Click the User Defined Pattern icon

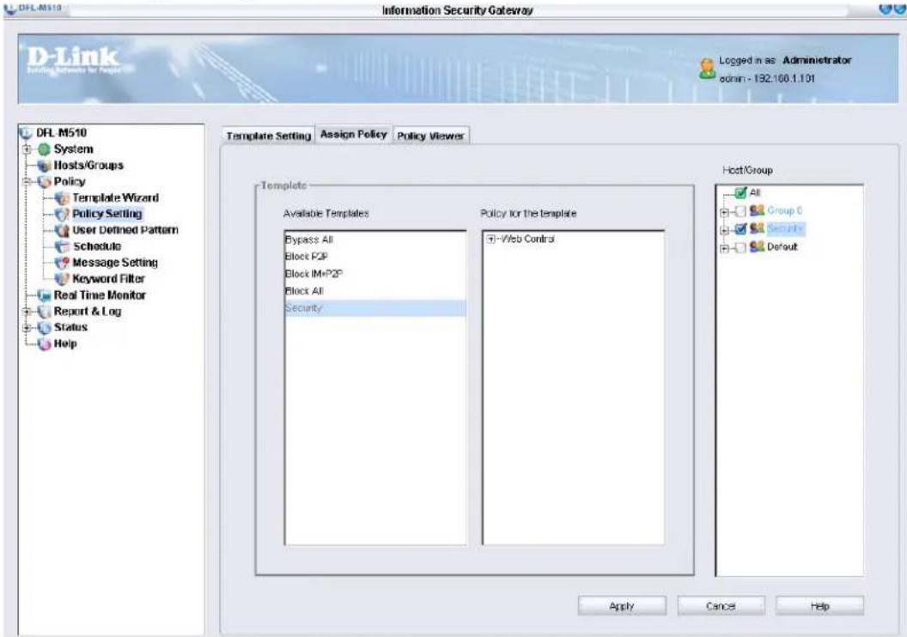pos(62,231)
